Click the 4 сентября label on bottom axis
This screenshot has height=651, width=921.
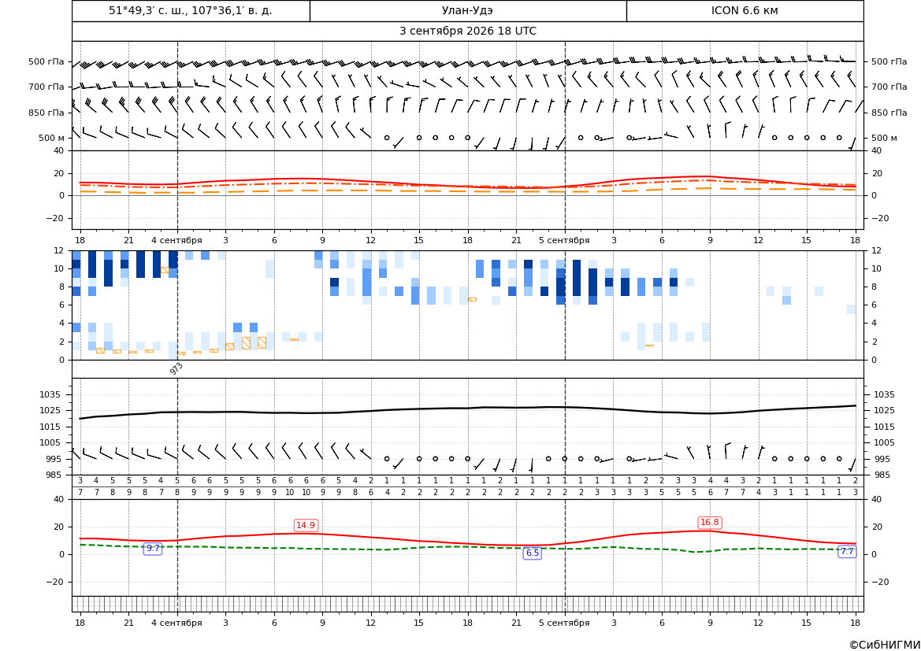(176, 623)
